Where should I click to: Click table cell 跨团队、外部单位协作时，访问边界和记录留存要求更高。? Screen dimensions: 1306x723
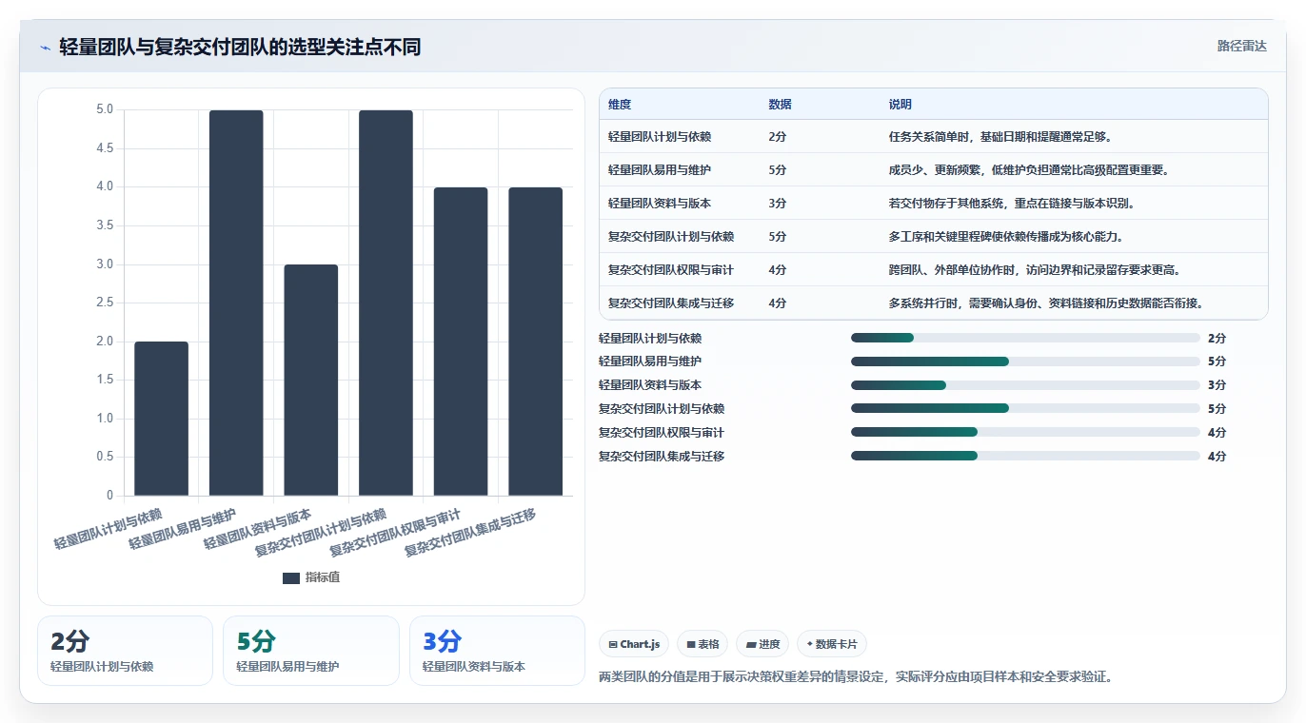point(1035,270)
